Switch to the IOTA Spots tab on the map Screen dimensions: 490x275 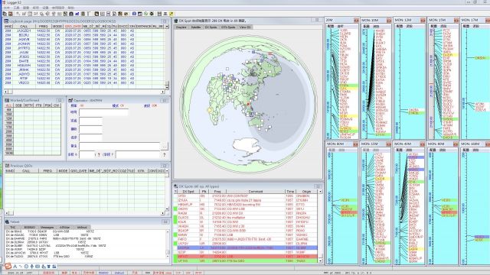coord(228,27)
